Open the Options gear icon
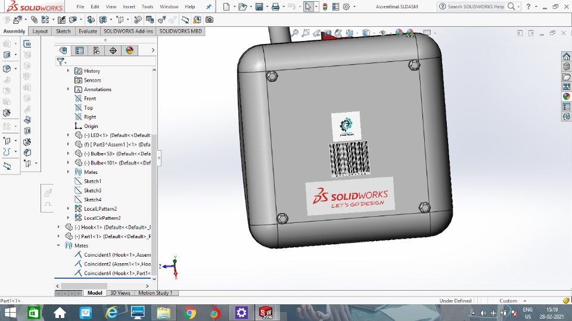572x321 pixels. pos(347,7)
